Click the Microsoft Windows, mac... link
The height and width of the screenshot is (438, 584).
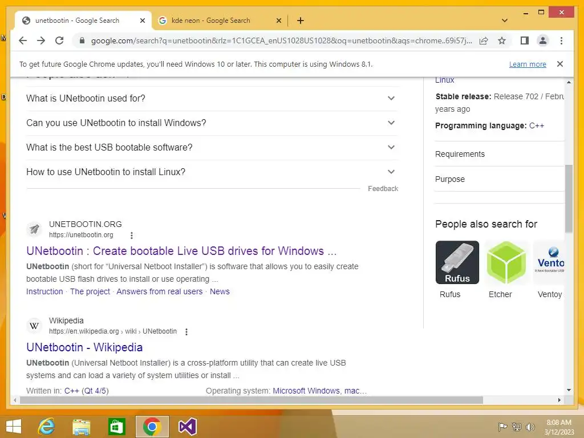coord(319,391)
